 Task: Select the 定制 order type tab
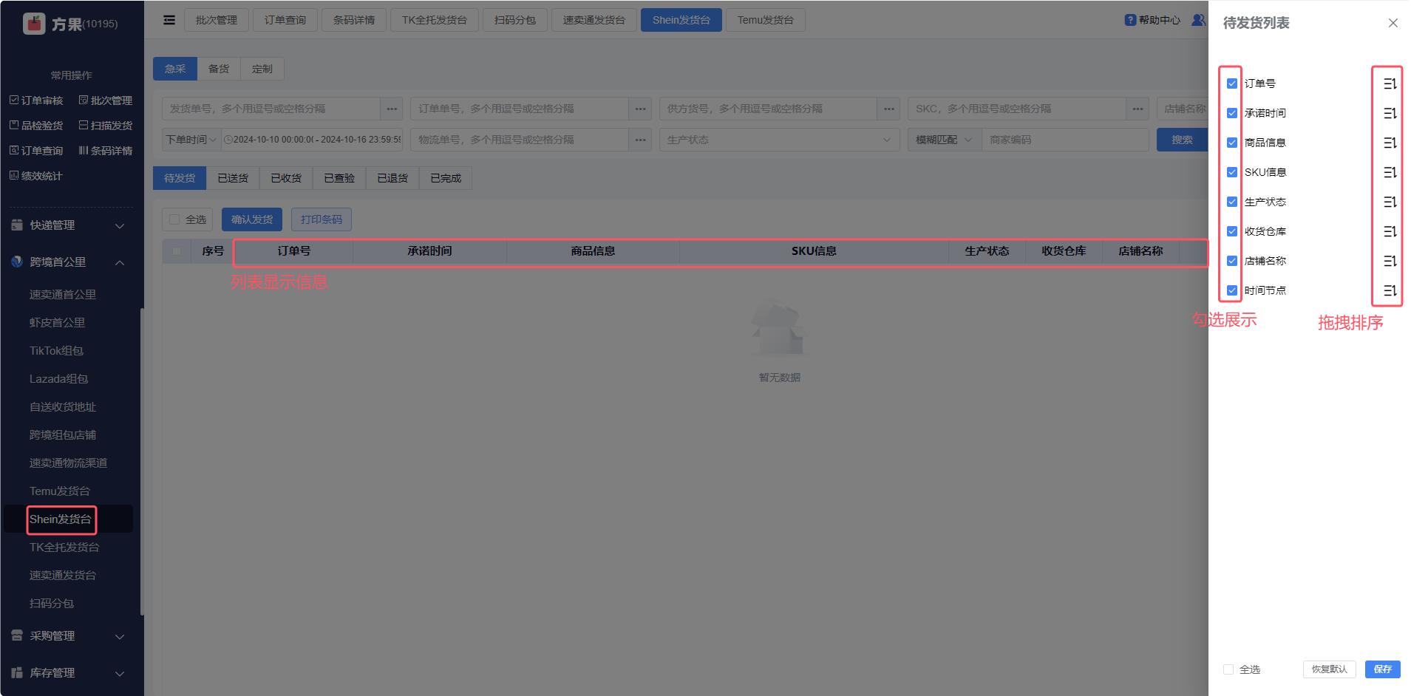point(262,69)
